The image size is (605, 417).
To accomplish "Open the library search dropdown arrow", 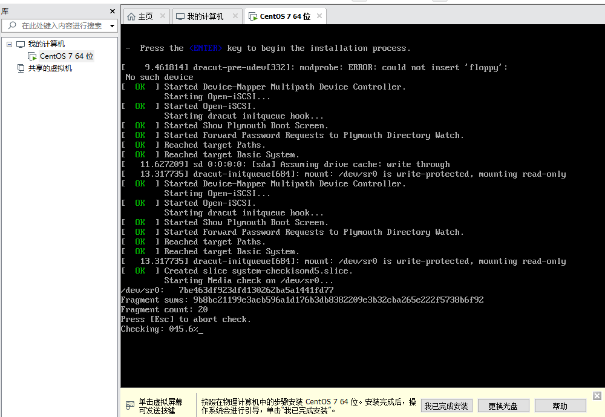I will point(112,26).
